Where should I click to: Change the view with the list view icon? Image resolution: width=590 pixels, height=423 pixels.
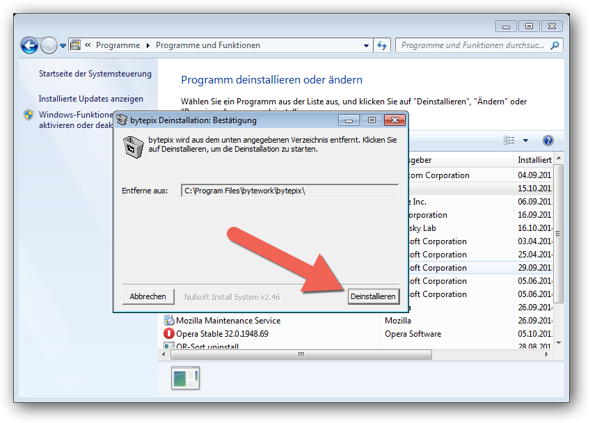[509, 141]
